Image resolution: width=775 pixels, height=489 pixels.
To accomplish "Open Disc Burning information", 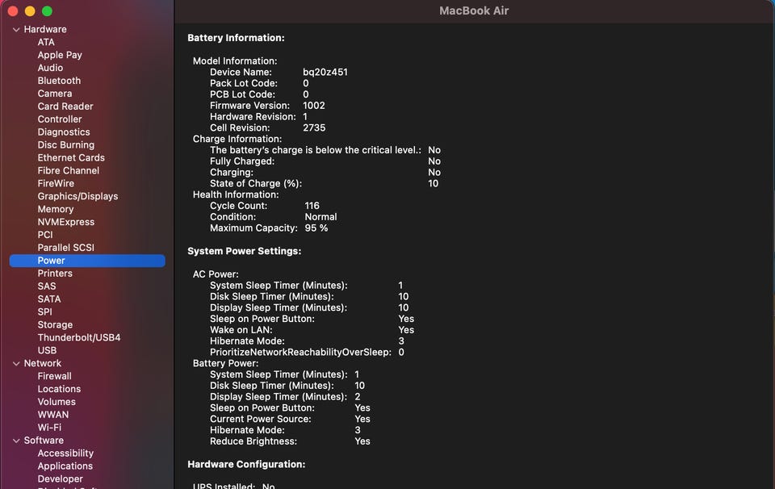I will [x=65, y=145].
